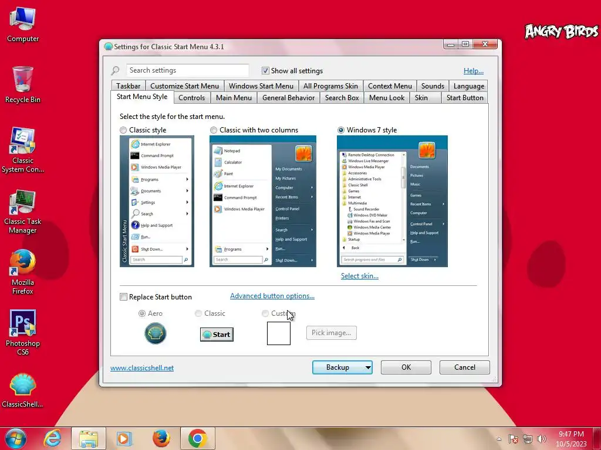Switch to the Menu Look tab

point(387,98)
